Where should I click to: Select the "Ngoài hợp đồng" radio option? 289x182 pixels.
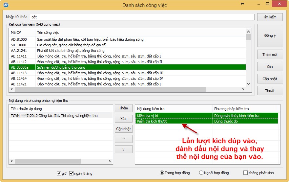(x=201, y=173)
